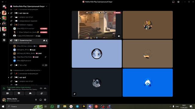
Task: Switch to the third server icon
Action: 4,24
